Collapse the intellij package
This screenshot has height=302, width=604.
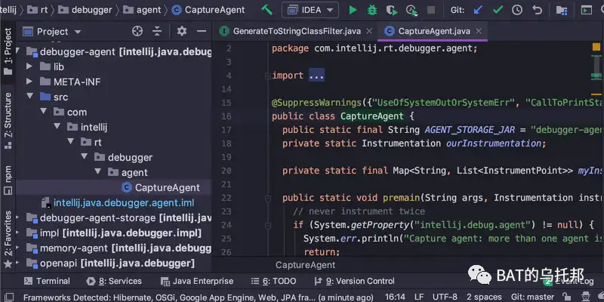click(57, 126)
